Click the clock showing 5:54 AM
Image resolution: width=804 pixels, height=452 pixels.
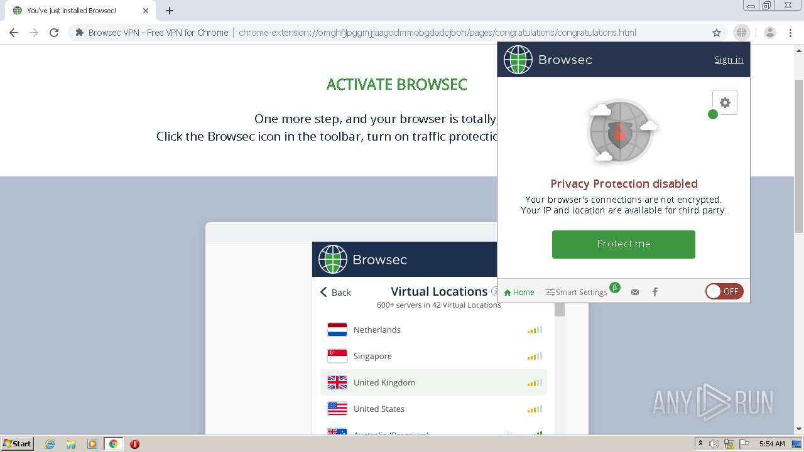point(772,444)
